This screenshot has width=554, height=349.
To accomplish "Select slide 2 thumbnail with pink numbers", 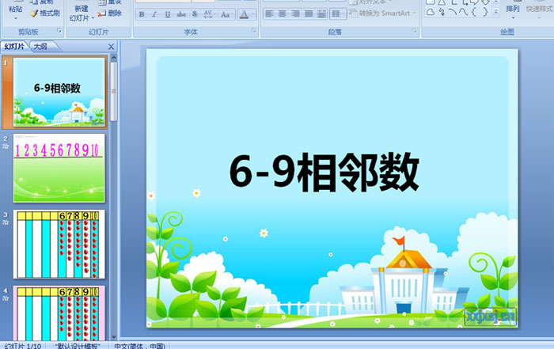I will coord(59,168).
